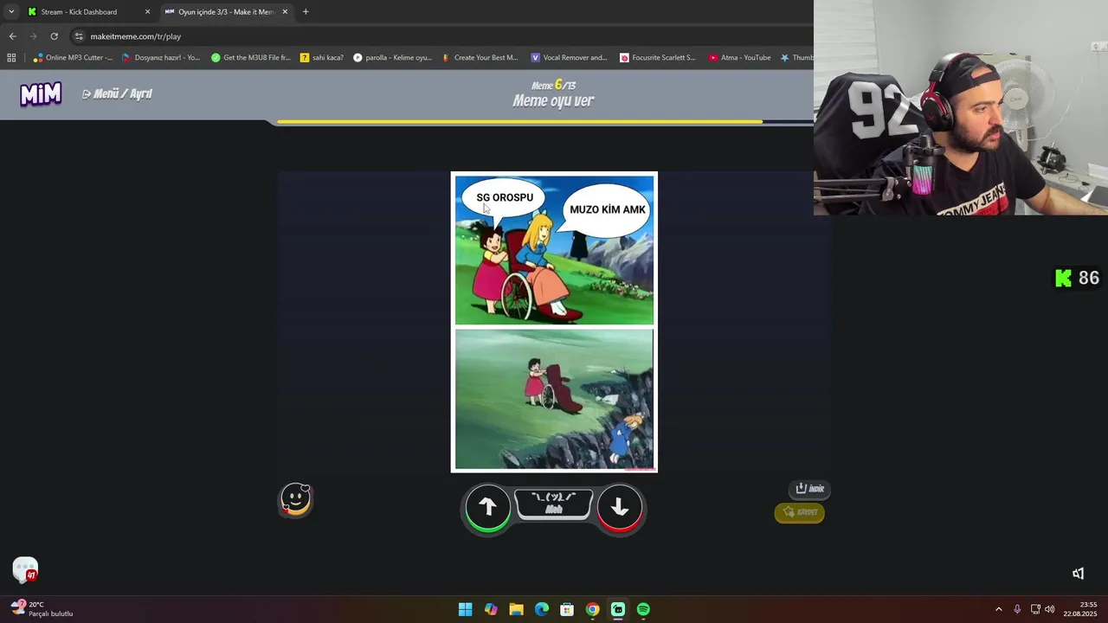Open volume control in system tray
This screenshot has width=1108, height=623.
point(1050,609)
